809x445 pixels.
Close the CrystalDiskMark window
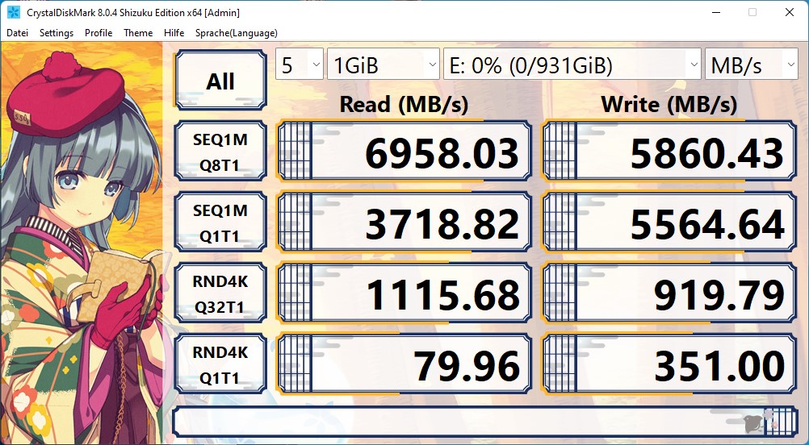[790, 12]
